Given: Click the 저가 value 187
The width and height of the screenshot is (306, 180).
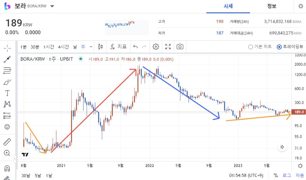Looking at the screenshot, I should click(220, 33).
